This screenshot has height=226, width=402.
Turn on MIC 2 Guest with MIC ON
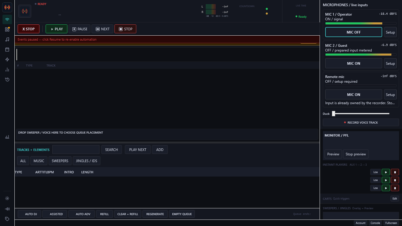353,63
